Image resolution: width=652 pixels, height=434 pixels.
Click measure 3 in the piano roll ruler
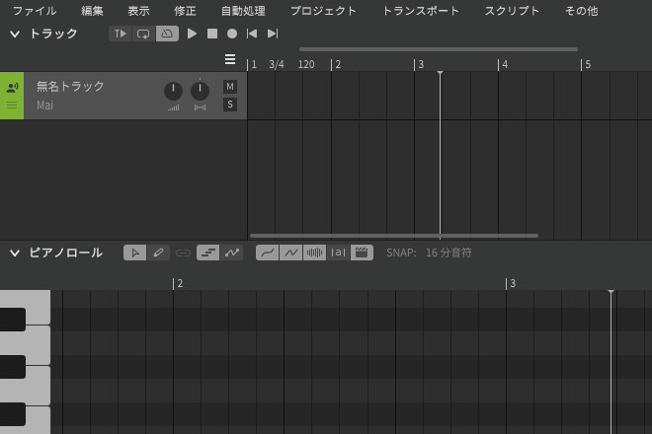click(x=511, y=283)
